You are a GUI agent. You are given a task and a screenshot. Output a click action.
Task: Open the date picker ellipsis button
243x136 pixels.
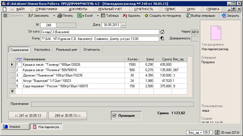pyautogui.click(x=123, y=25)
